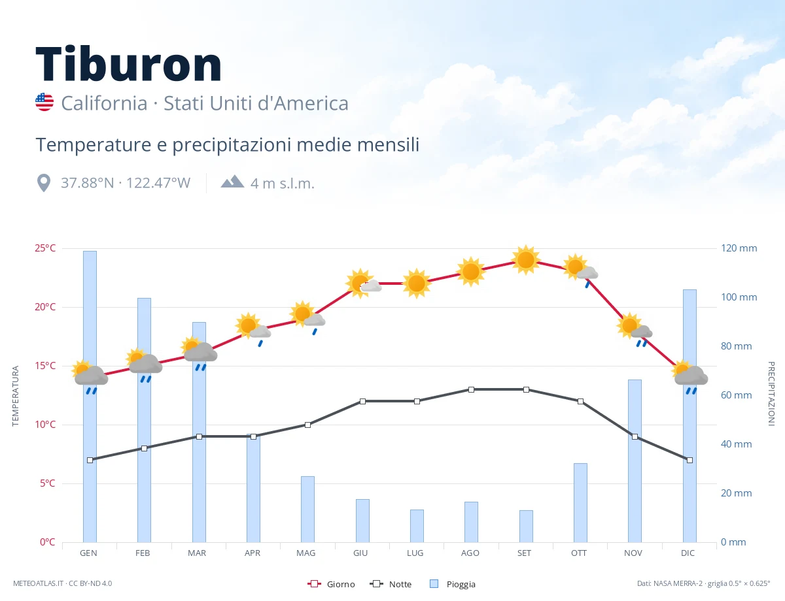The image size is (785, 601).
Task: Toggle the Giorno legend series
Action: point(331,584)
